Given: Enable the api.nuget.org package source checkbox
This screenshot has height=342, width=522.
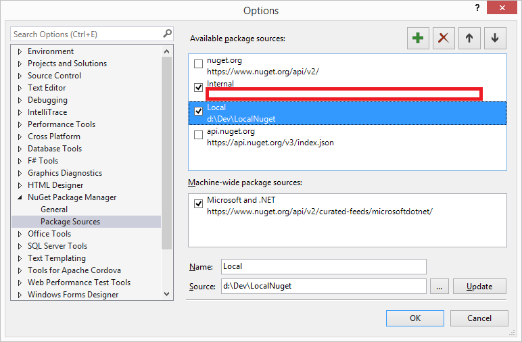Looking at the screenshot, I should click(x=198, y=135).
